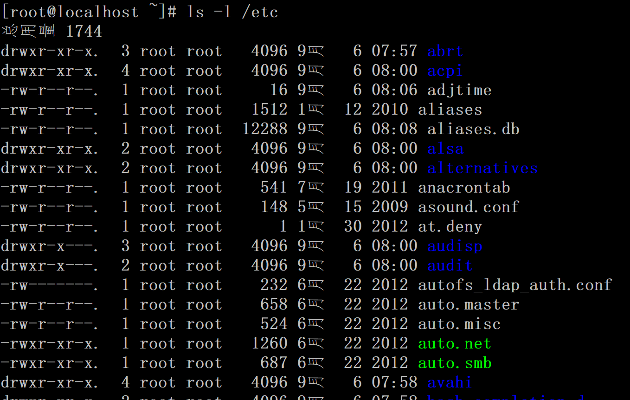Click the auto.master file name

pyautogui.click(x=469, y=304)
